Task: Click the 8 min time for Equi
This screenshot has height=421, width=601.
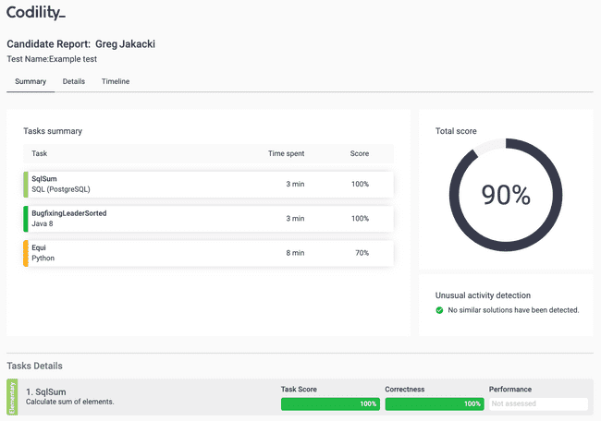Action: pyautogui.click(x=295, y=253)
